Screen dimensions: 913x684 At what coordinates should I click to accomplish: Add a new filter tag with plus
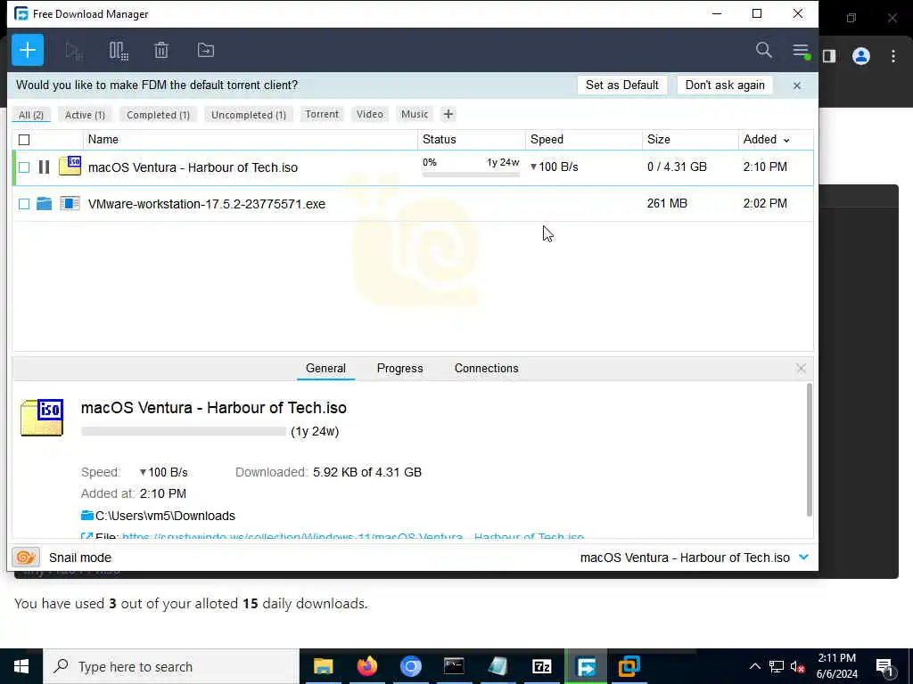tap(448, 114)
